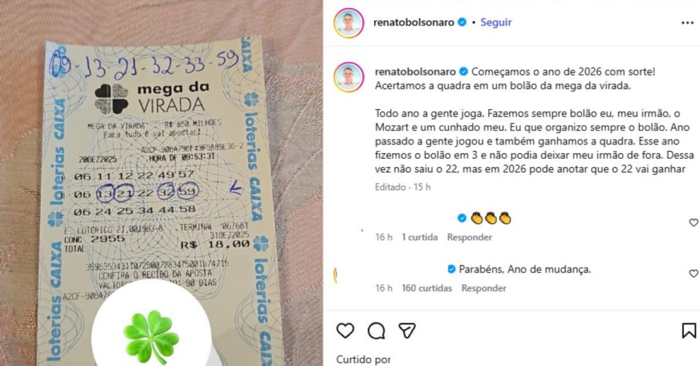Like the post with heart icon

tap(345, 330)
